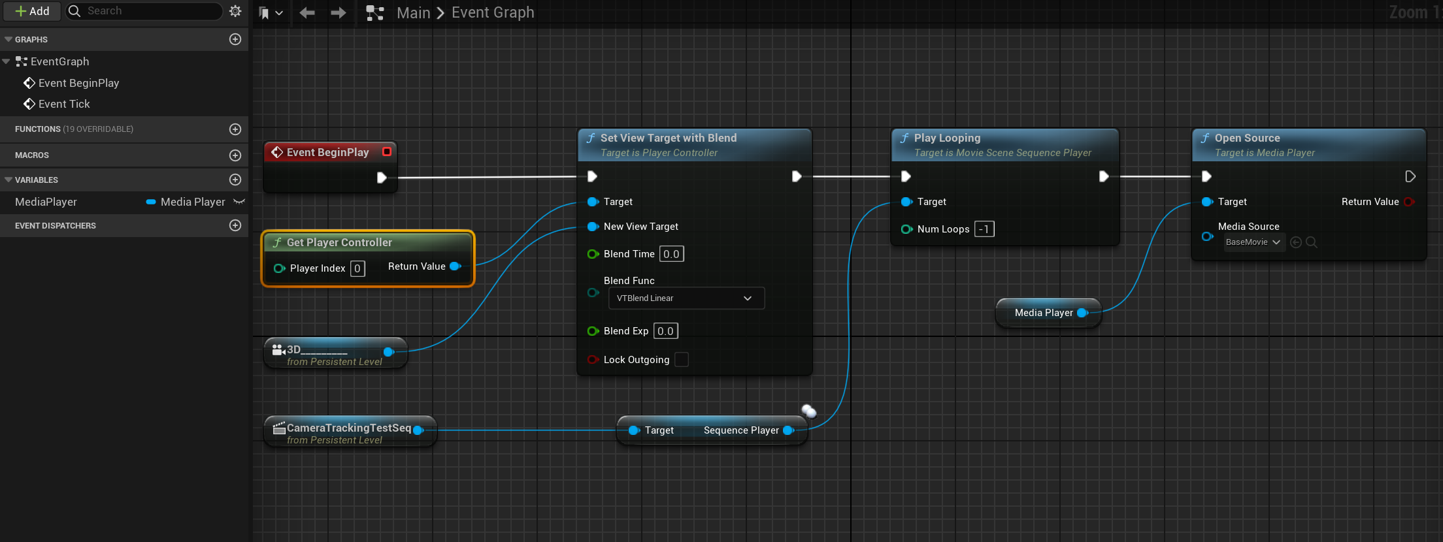This screenshot has width=1443, height=542.
Task: Click Event BeginPlay exec output pin
Action: coord(382,178)
